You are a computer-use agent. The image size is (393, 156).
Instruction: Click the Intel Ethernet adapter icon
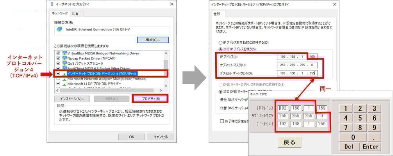pyautogui.click(x=59, y=29)
